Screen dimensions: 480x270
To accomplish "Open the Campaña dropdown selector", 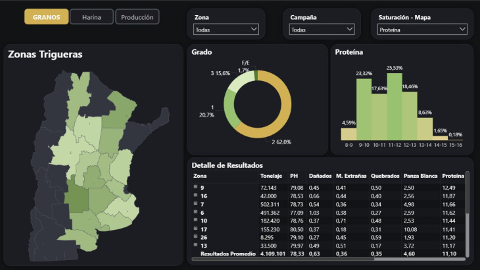I will click(322, 30).
